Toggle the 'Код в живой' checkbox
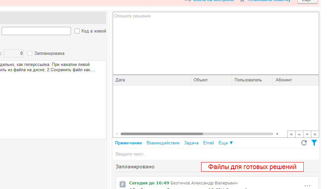 (77, 31)
